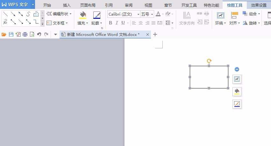Switch to the 引用 tab
Viewport: 271px width, 146px height.
click(109, 5)
